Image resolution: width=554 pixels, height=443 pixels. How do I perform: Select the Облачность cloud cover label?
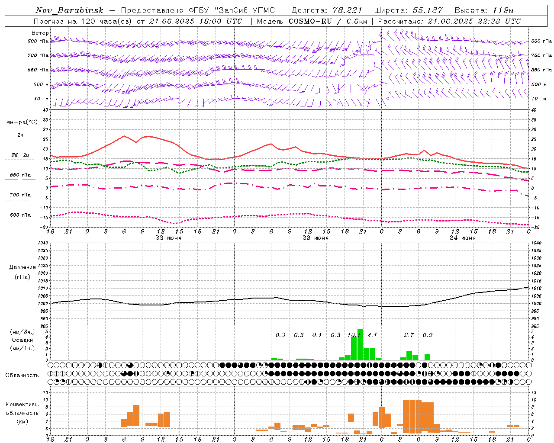click(x=22, y=375)
